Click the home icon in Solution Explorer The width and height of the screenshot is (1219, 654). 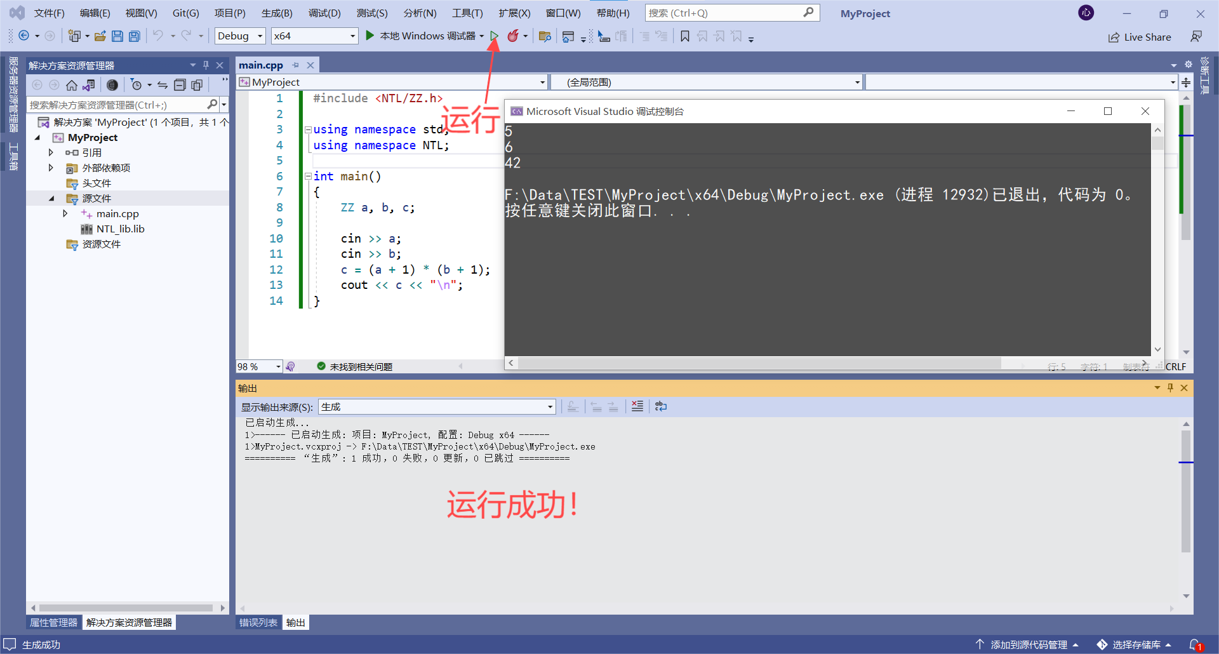(71, 85)
